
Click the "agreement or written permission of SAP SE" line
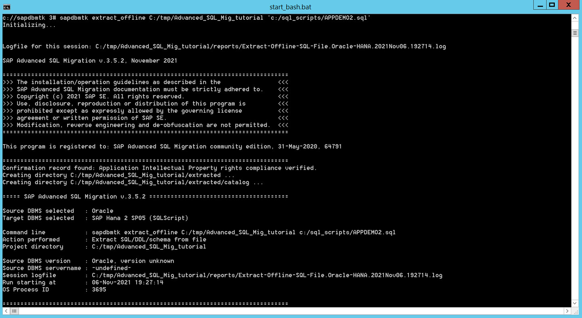point(145,118)
